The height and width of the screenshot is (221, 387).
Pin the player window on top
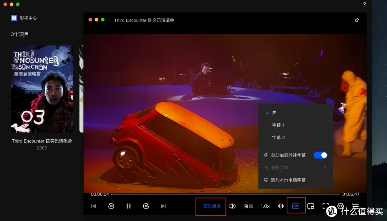(x=357, y=20)
